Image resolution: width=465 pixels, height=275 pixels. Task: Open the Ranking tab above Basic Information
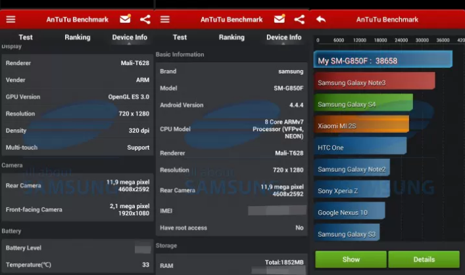[232, 37]
